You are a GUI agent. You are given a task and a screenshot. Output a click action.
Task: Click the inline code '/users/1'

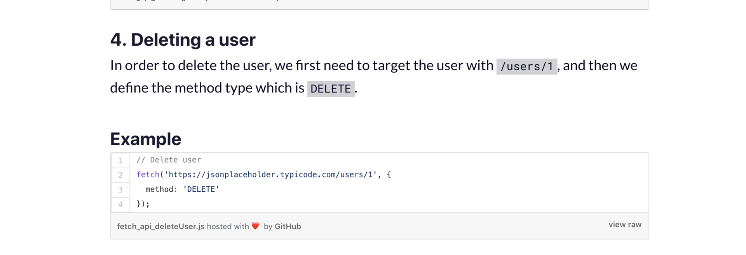coord(526,66)
